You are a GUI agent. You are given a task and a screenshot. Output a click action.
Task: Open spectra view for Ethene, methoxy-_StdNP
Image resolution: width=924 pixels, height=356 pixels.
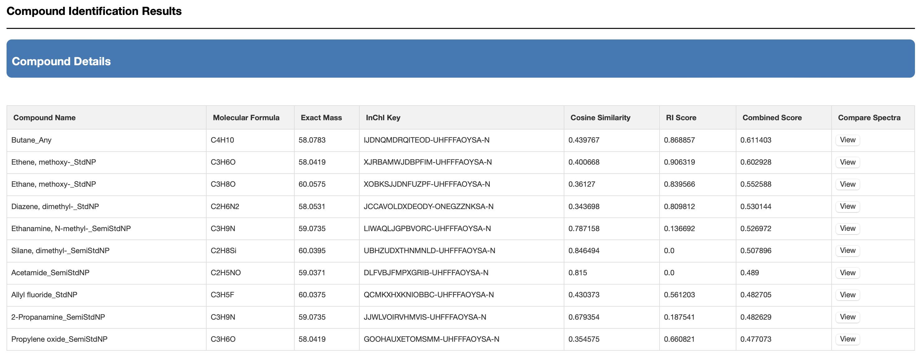click(x=847, y=162)
